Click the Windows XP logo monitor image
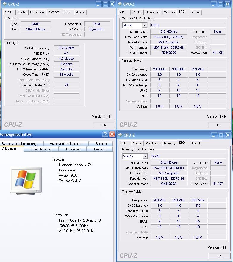The height and width of the screenshot is (262, 233). [x=26, y=181]
